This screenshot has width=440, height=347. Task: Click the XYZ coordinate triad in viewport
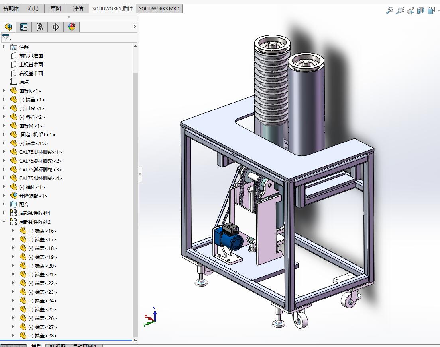150,317
